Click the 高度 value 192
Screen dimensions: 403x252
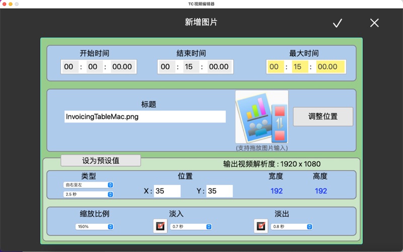321,191
